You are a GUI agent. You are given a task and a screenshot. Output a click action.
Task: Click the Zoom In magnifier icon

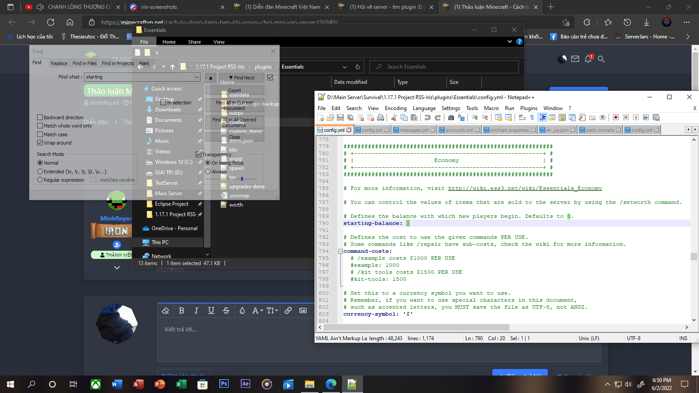click(x=474, y=117)
